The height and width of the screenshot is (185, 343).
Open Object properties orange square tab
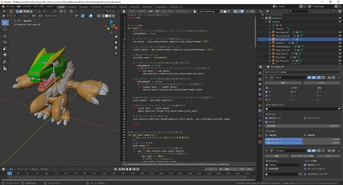coord(260,105)
